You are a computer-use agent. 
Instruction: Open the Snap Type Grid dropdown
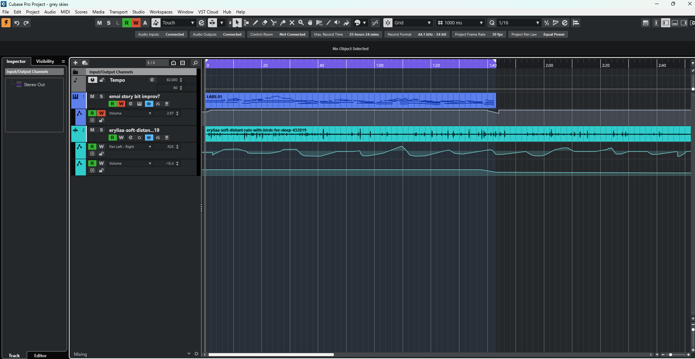413,23
